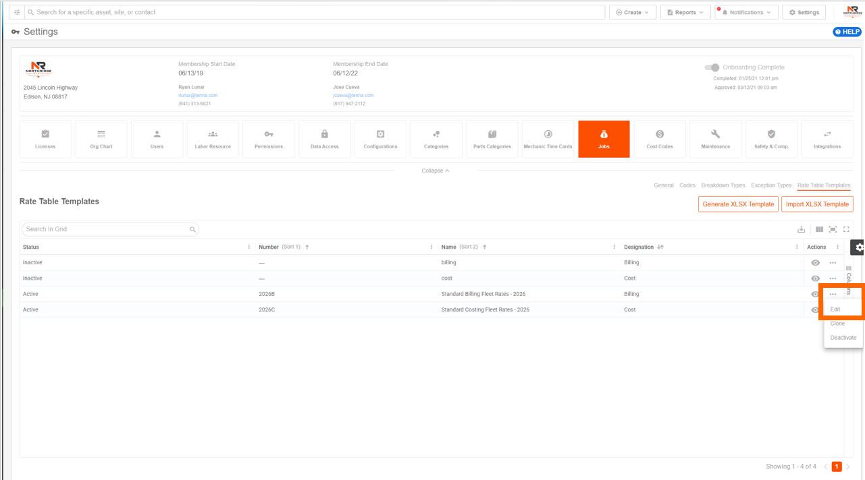865x480 pixels.
Task: Click Generate XLSX Template button
Action: [738, 204]
